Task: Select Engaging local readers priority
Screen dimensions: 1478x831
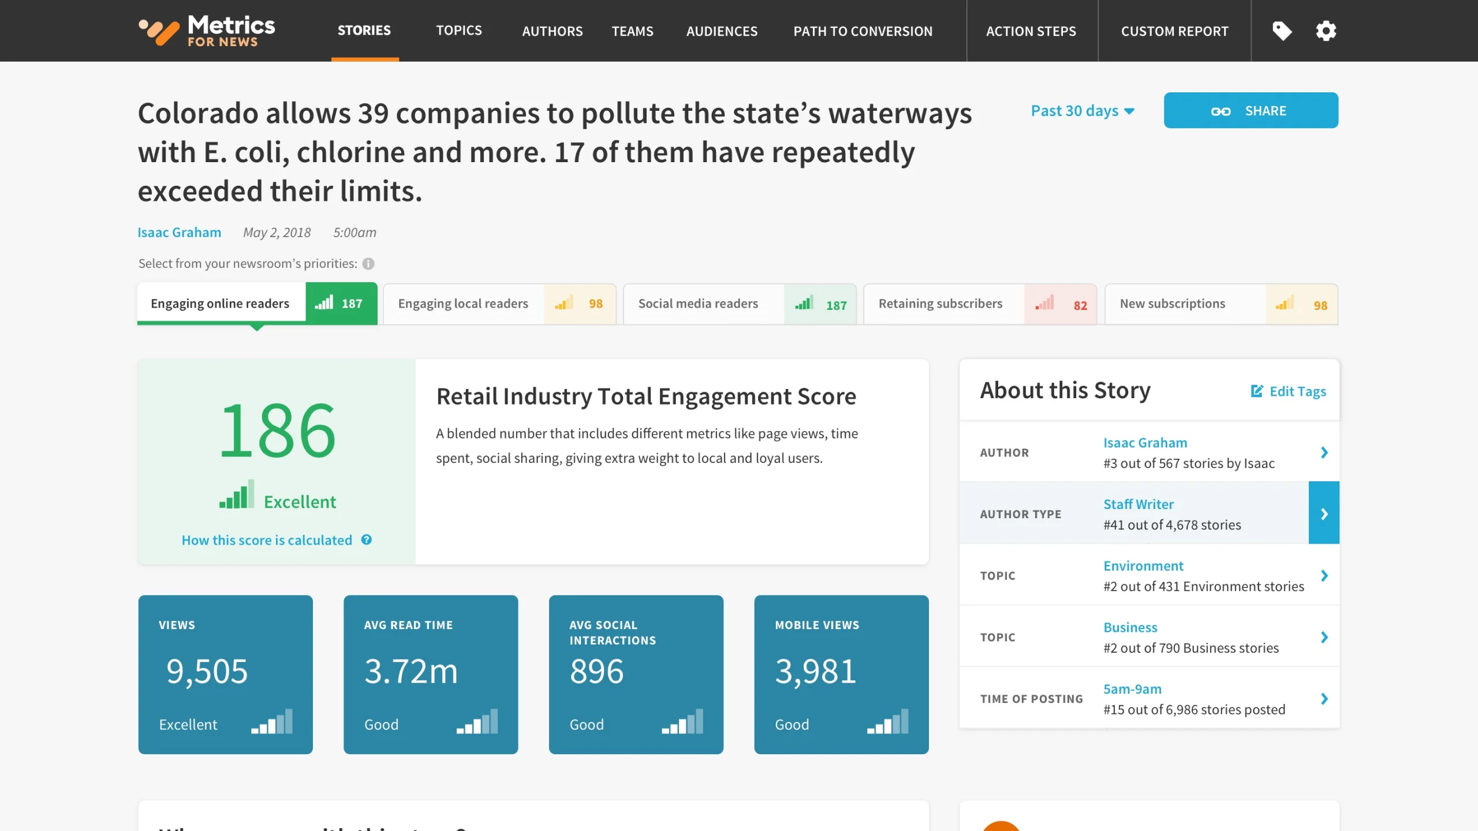Action: (x=499, y=304)
